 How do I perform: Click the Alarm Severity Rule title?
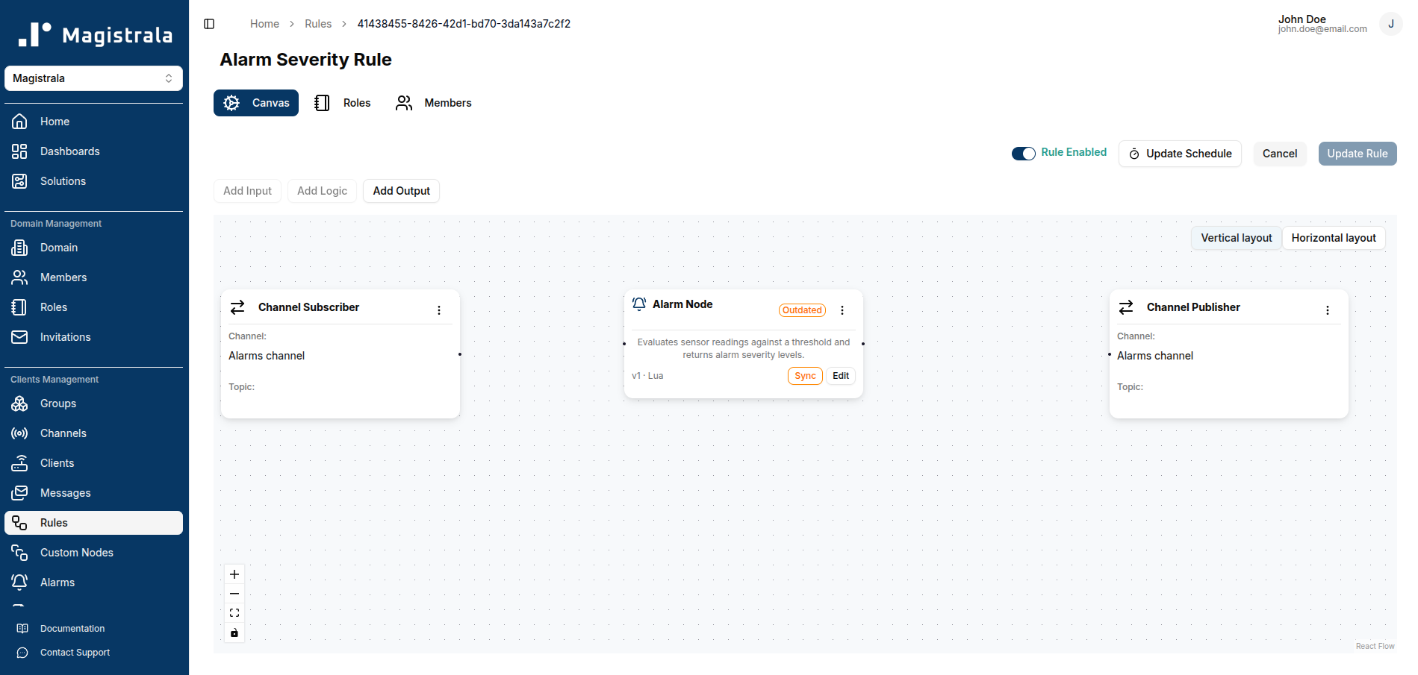[305, 60]
